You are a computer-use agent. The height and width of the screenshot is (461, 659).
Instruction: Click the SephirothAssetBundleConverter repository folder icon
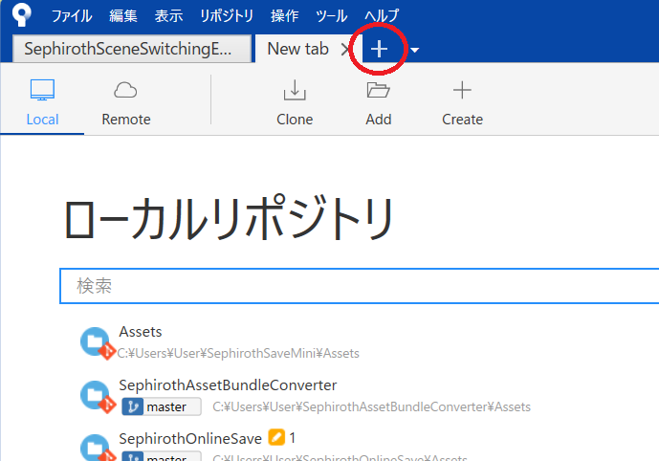point(98,397)
